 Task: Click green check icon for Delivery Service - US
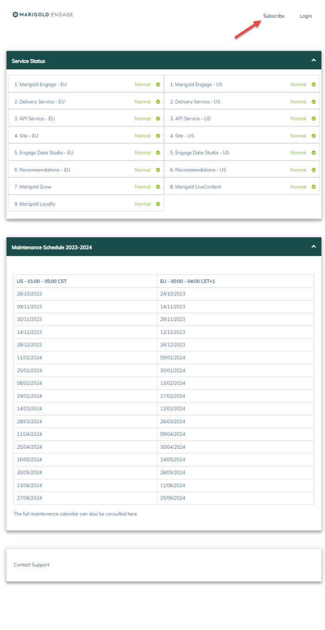313,102
